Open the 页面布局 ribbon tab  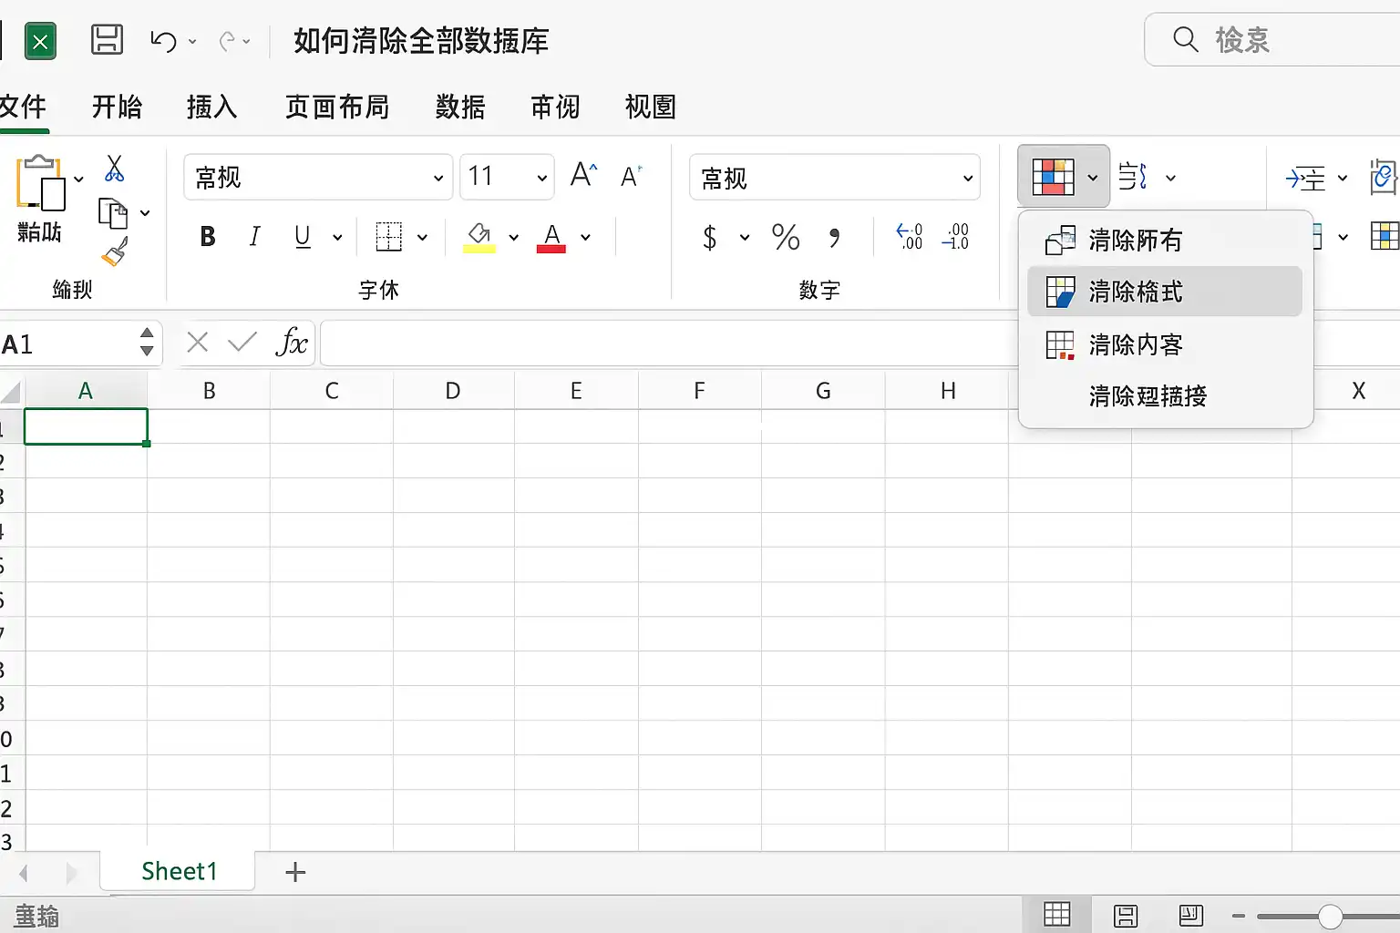click(x=337, y=107)
